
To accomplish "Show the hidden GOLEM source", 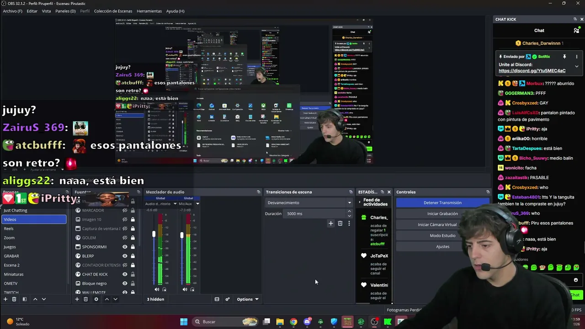I will click(x=125, y=238).
